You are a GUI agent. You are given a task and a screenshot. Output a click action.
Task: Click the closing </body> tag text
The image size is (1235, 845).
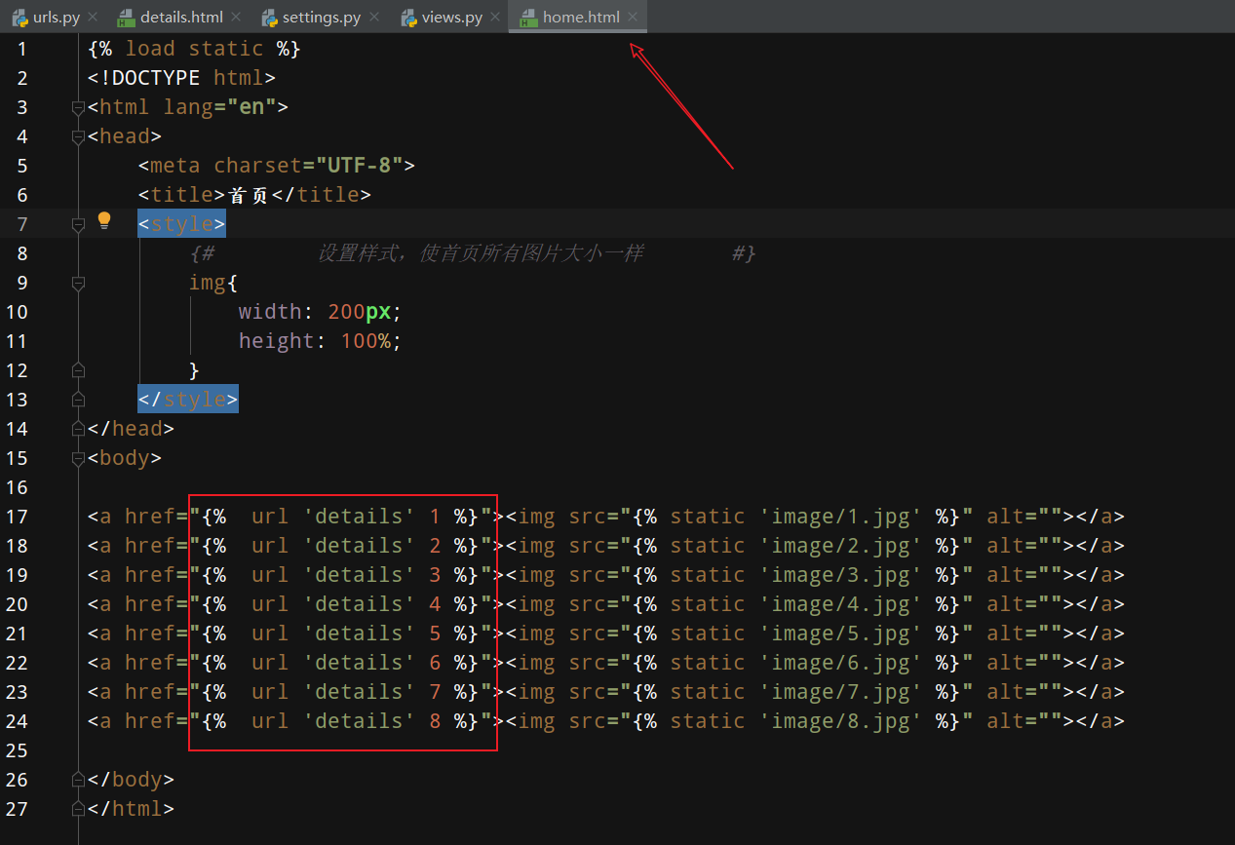click(131, 780)
